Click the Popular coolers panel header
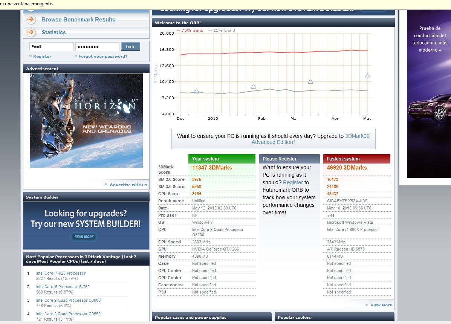 tap(335, 317)
